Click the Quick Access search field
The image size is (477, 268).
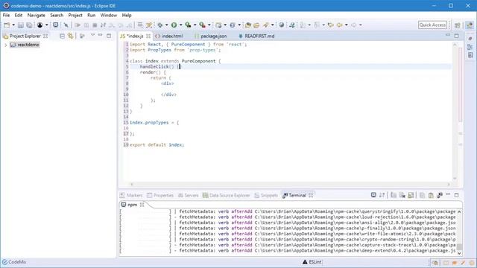432,25
